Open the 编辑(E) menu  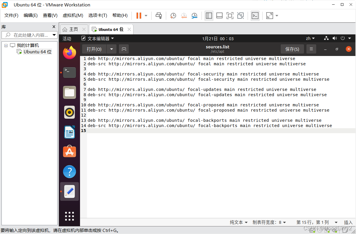[x=31, y=15]
